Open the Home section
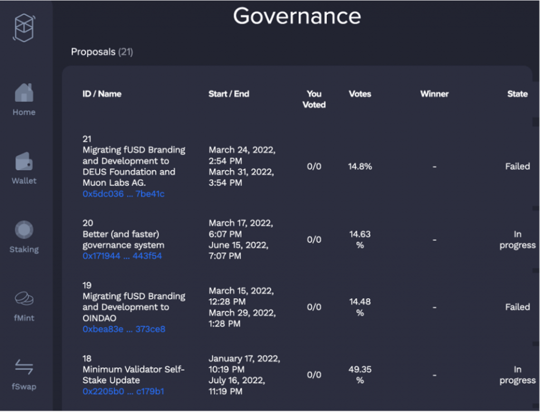Viewport: 540px width, 412px height. tap(23, 99)
